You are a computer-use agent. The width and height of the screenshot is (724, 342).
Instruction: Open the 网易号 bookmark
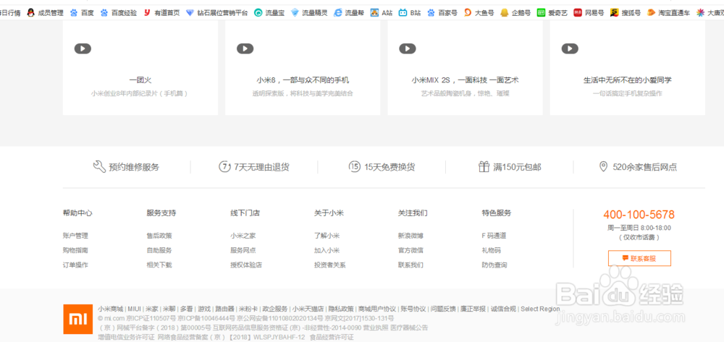point(589,13)
